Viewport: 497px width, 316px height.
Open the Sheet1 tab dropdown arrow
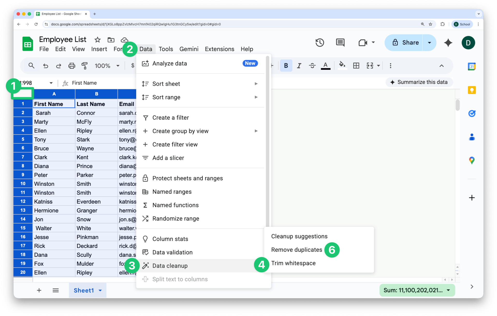coord(100,290)
